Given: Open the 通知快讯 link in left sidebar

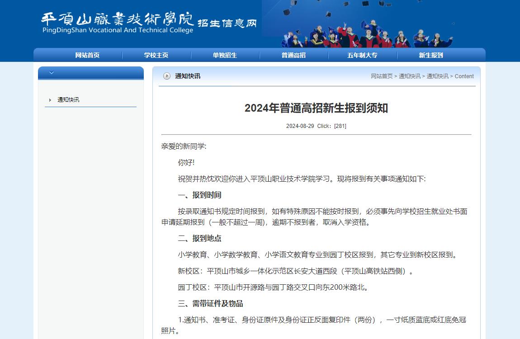Looking at the screenshot, I should (x=68, y=100).
